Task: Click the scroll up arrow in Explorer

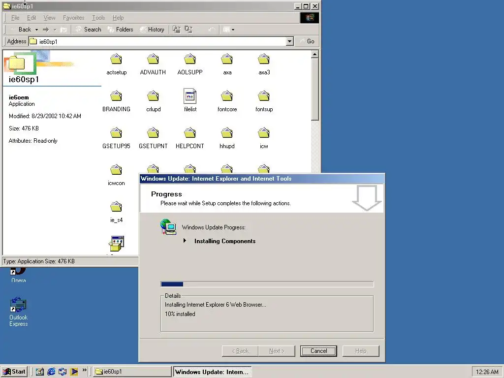Action: tap(315, 54)
